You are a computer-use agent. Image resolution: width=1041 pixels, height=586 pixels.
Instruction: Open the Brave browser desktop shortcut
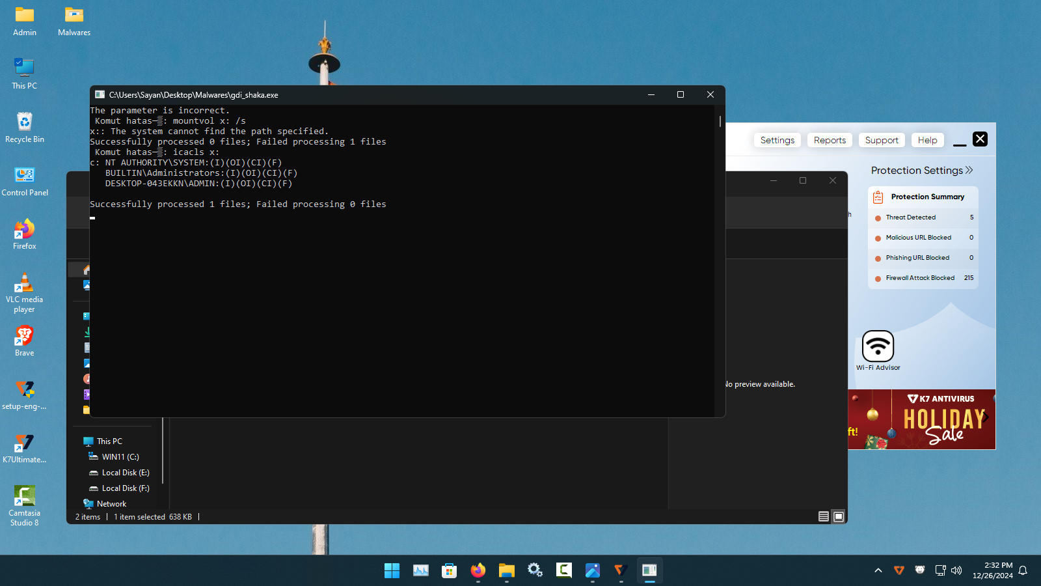pyautogui.click(x=25, y=341)
